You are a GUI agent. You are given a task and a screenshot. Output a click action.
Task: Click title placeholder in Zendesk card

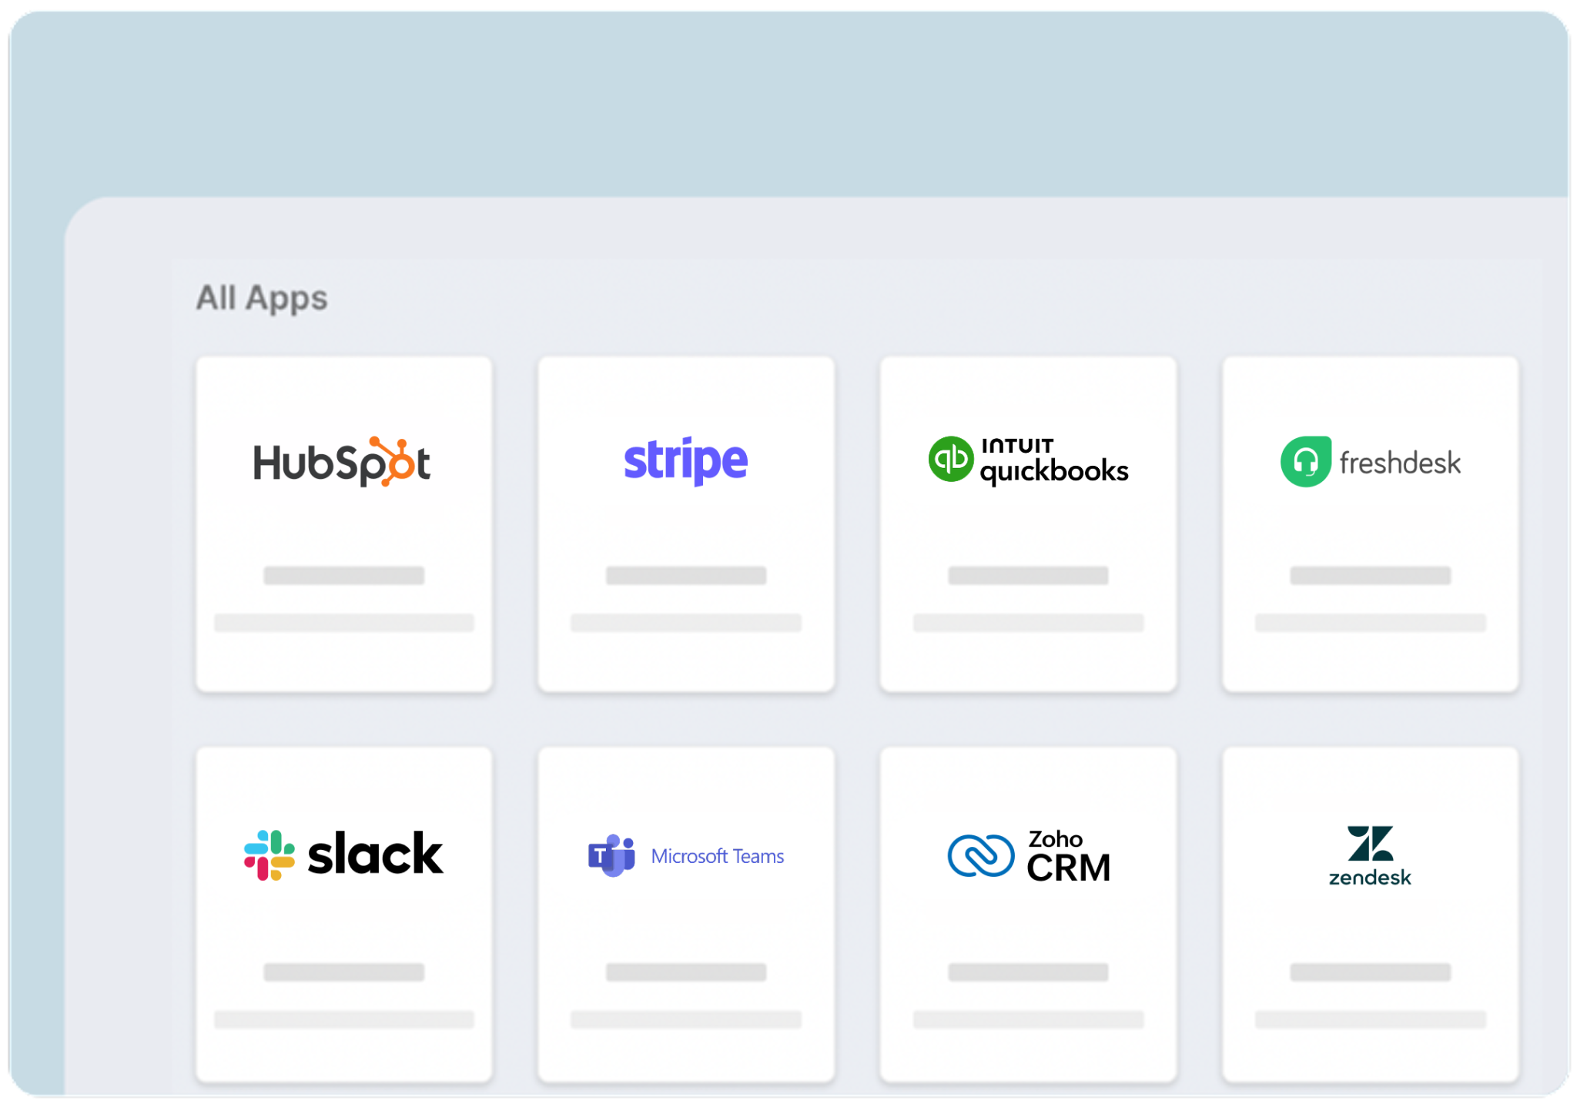pyautogui.click(x=1370, y=972)
